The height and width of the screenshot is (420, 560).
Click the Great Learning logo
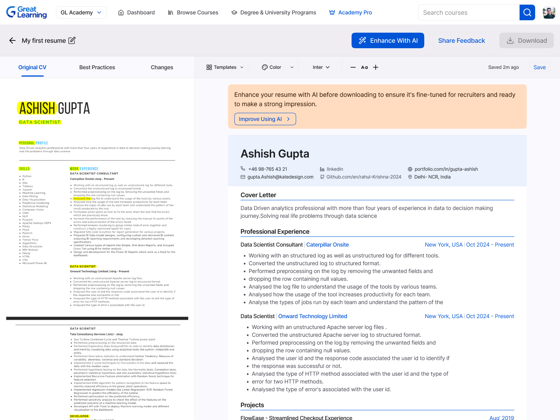click(26, 12)
